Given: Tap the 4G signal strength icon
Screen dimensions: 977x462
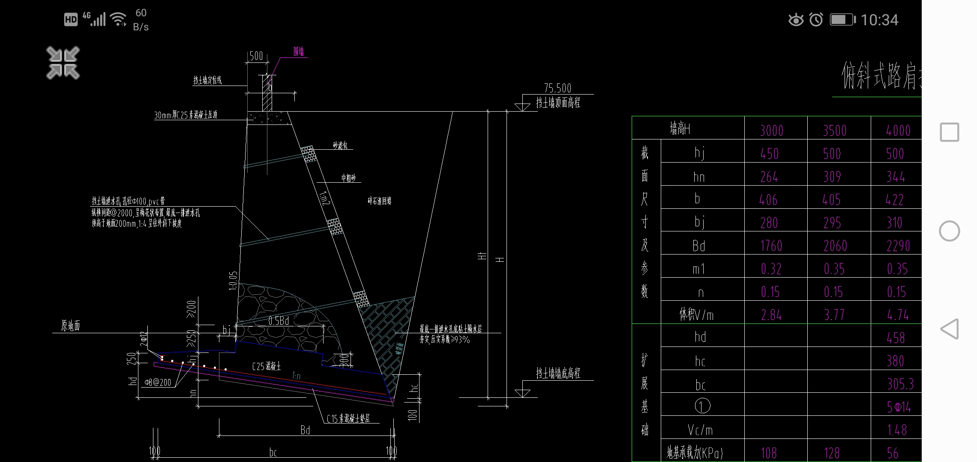Looking at the screenshot, I should point(94,19).
